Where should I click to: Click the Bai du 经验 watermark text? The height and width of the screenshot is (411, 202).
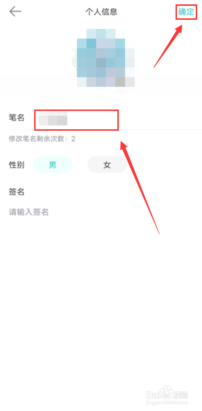(166, 394)
